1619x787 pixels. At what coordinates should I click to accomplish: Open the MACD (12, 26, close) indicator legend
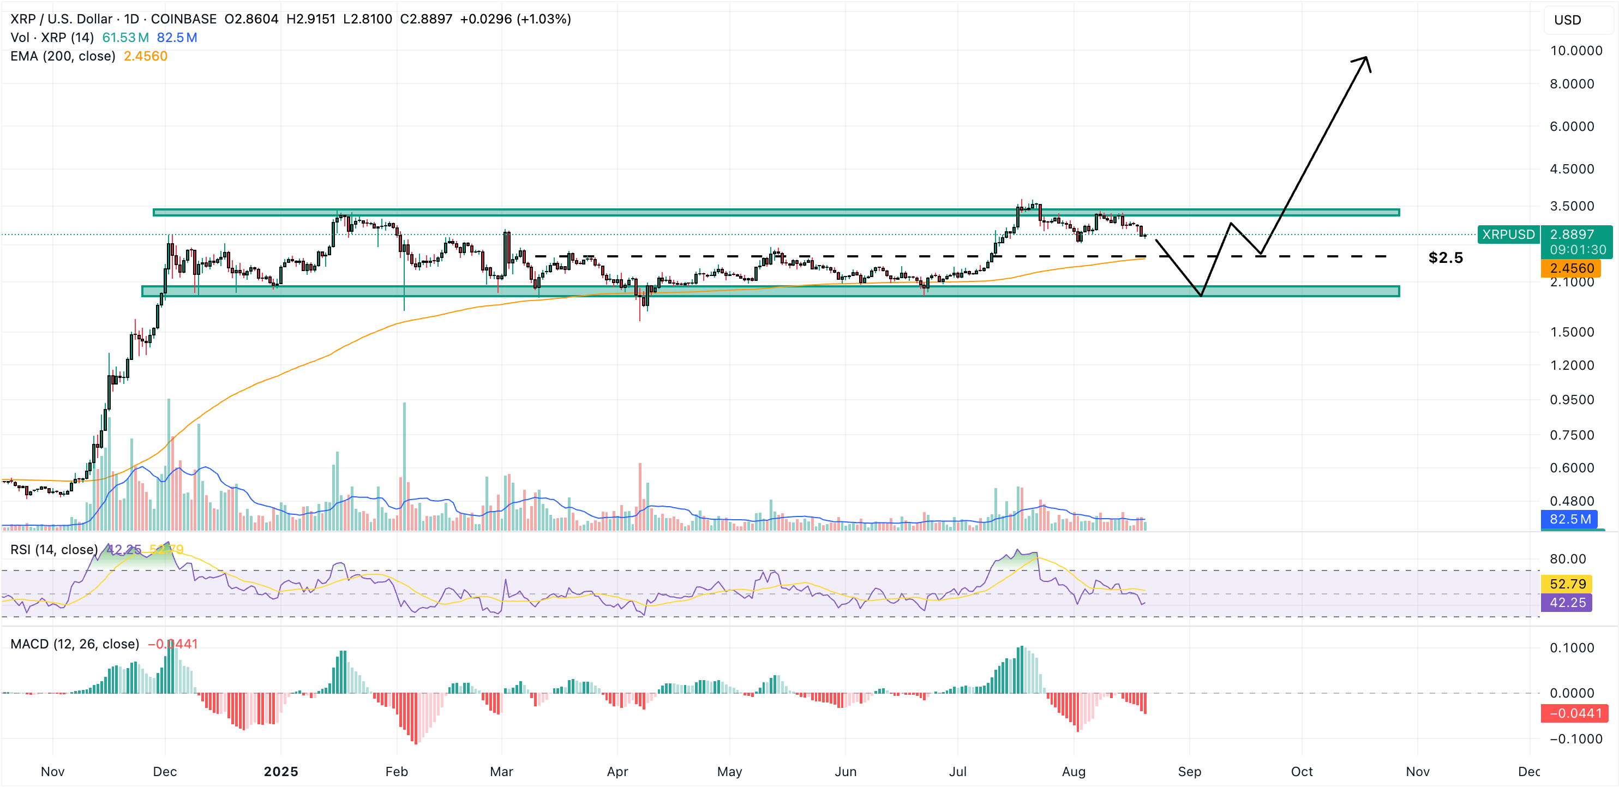coord(75,644)
